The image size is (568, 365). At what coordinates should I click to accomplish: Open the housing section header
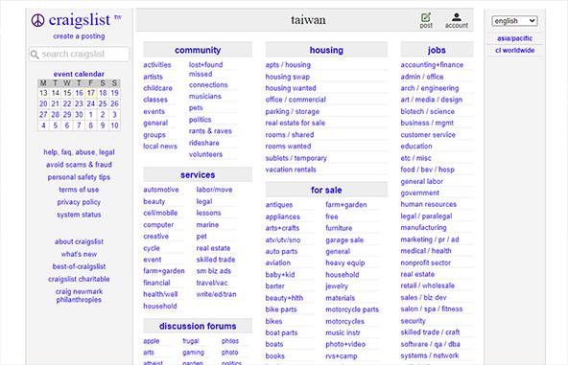coord(326,50)
